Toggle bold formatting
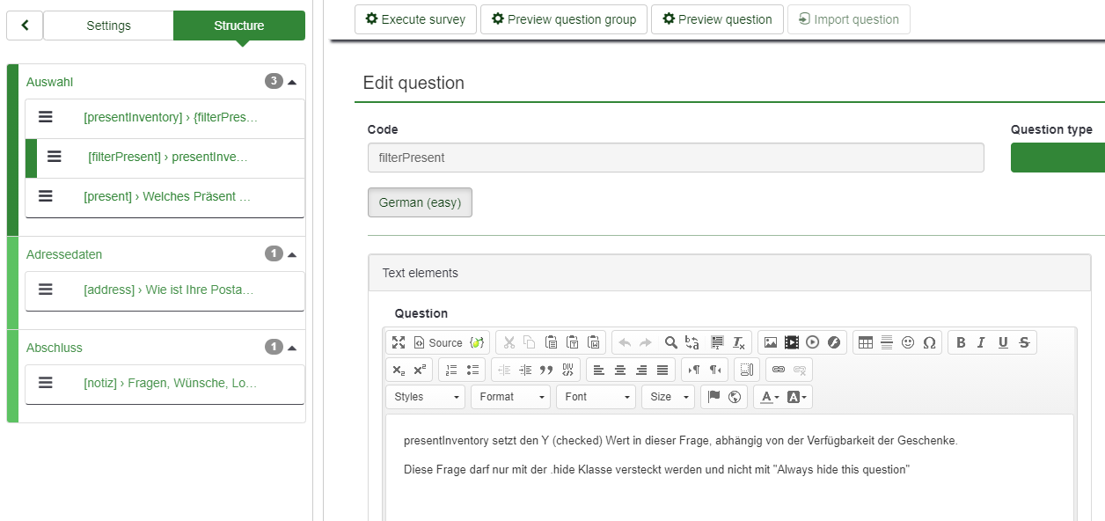The height and width of the screenshot is (521, 1105). point(961,342)
